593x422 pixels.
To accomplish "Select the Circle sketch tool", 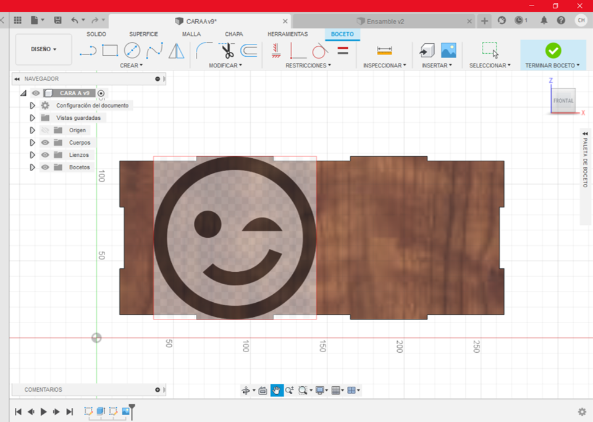I will click(x=132, y=51).
